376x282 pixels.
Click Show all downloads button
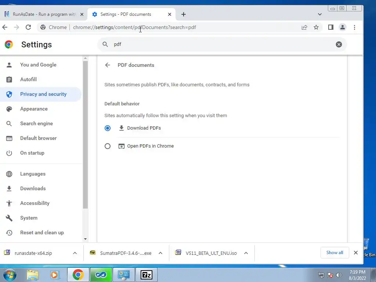pos(335,253)
